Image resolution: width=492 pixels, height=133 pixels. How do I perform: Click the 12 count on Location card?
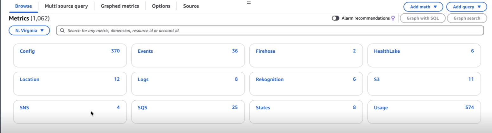117,79
